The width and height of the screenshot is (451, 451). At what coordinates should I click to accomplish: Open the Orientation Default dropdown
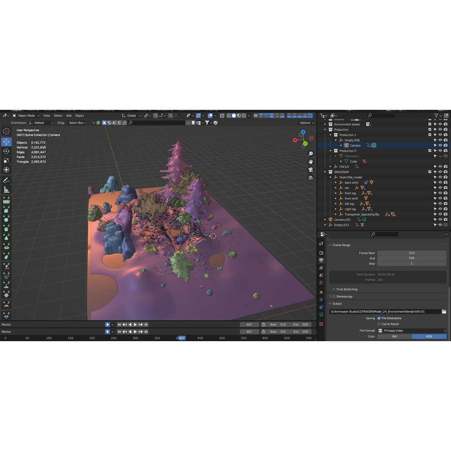[41, 123]
